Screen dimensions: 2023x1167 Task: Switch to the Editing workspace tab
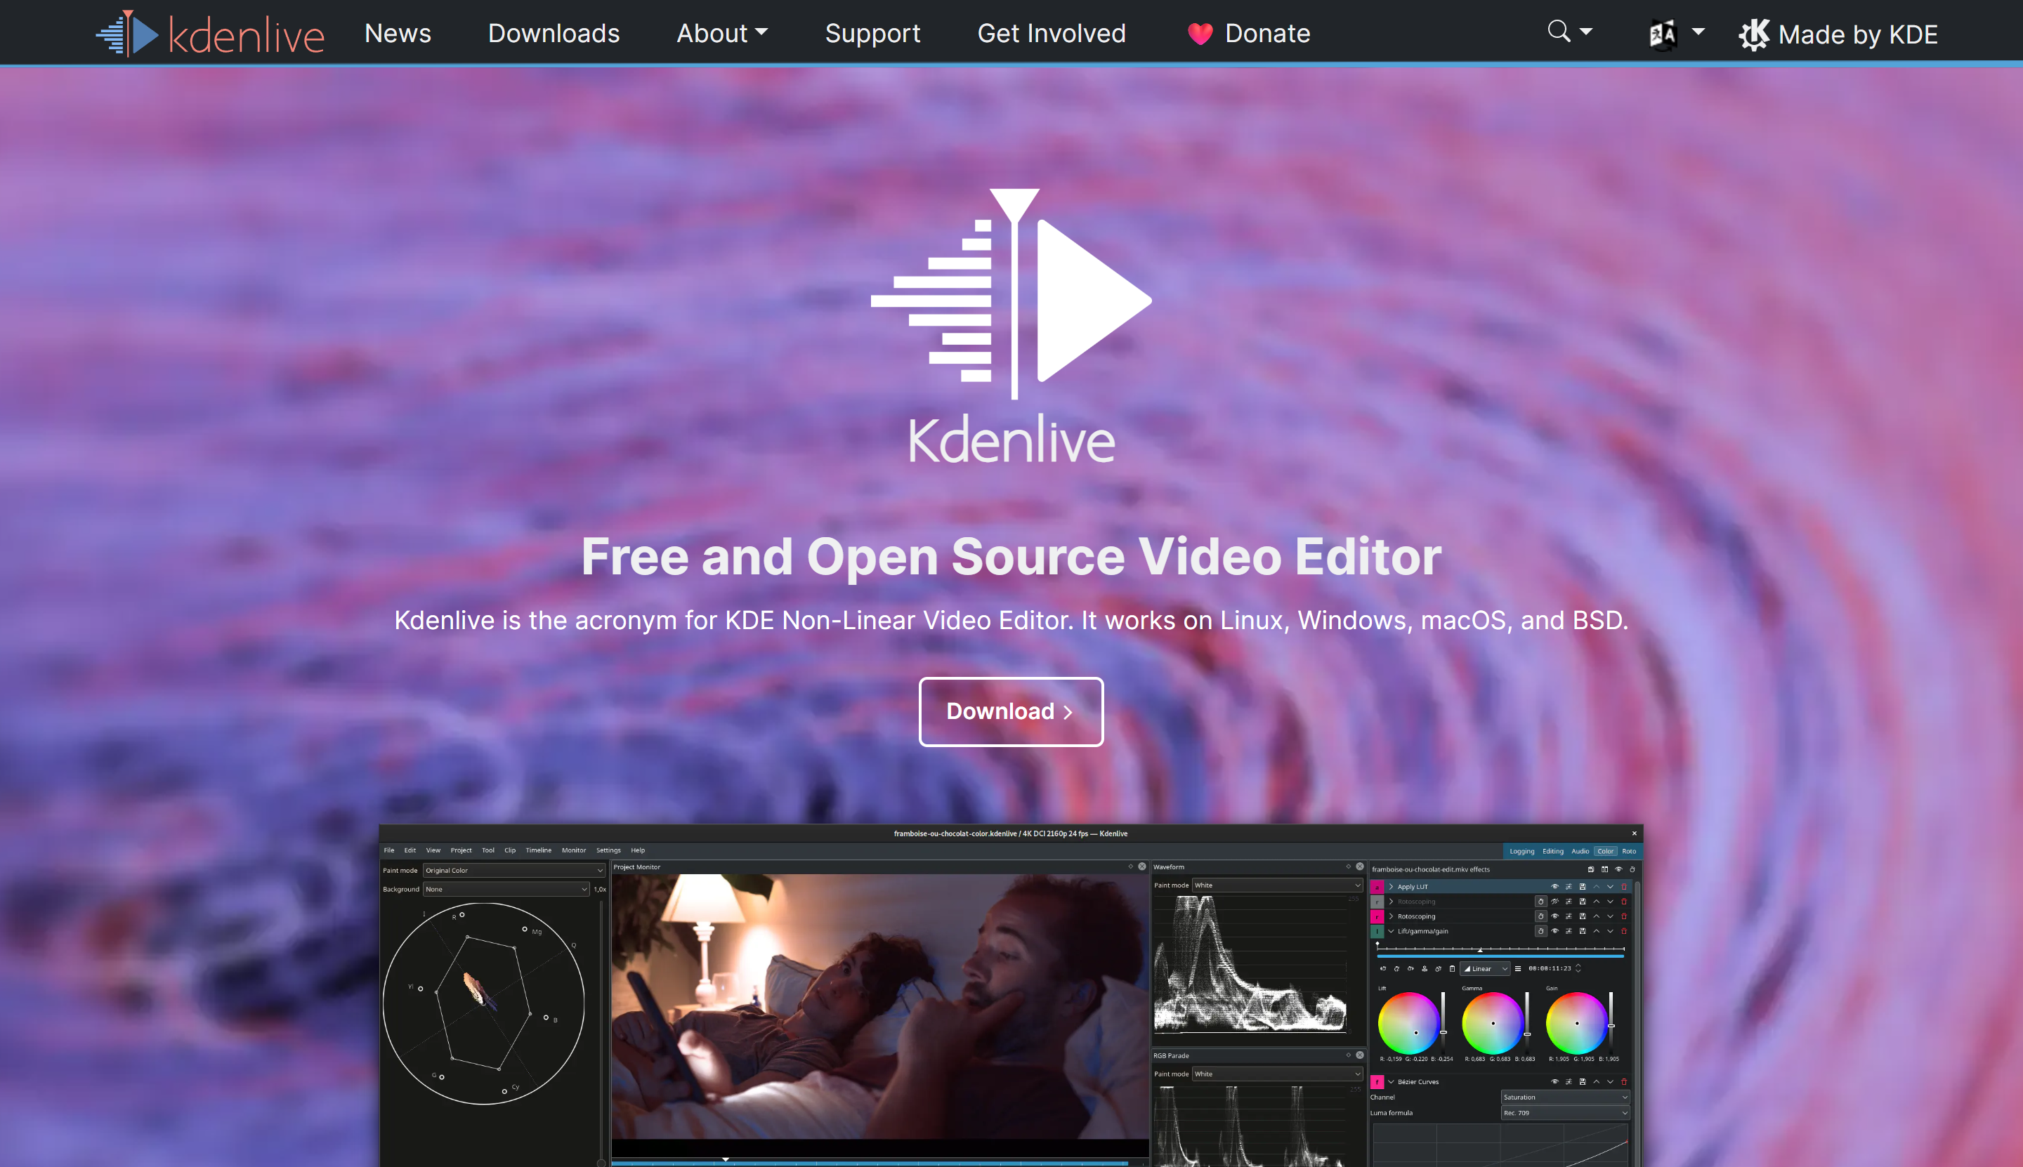point(1553,851)
